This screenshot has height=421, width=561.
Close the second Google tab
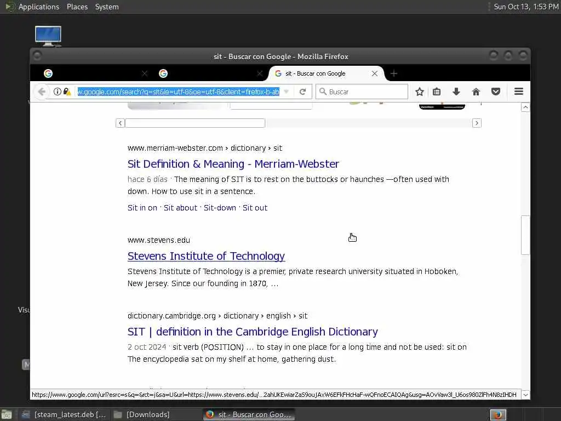point(260,73)
